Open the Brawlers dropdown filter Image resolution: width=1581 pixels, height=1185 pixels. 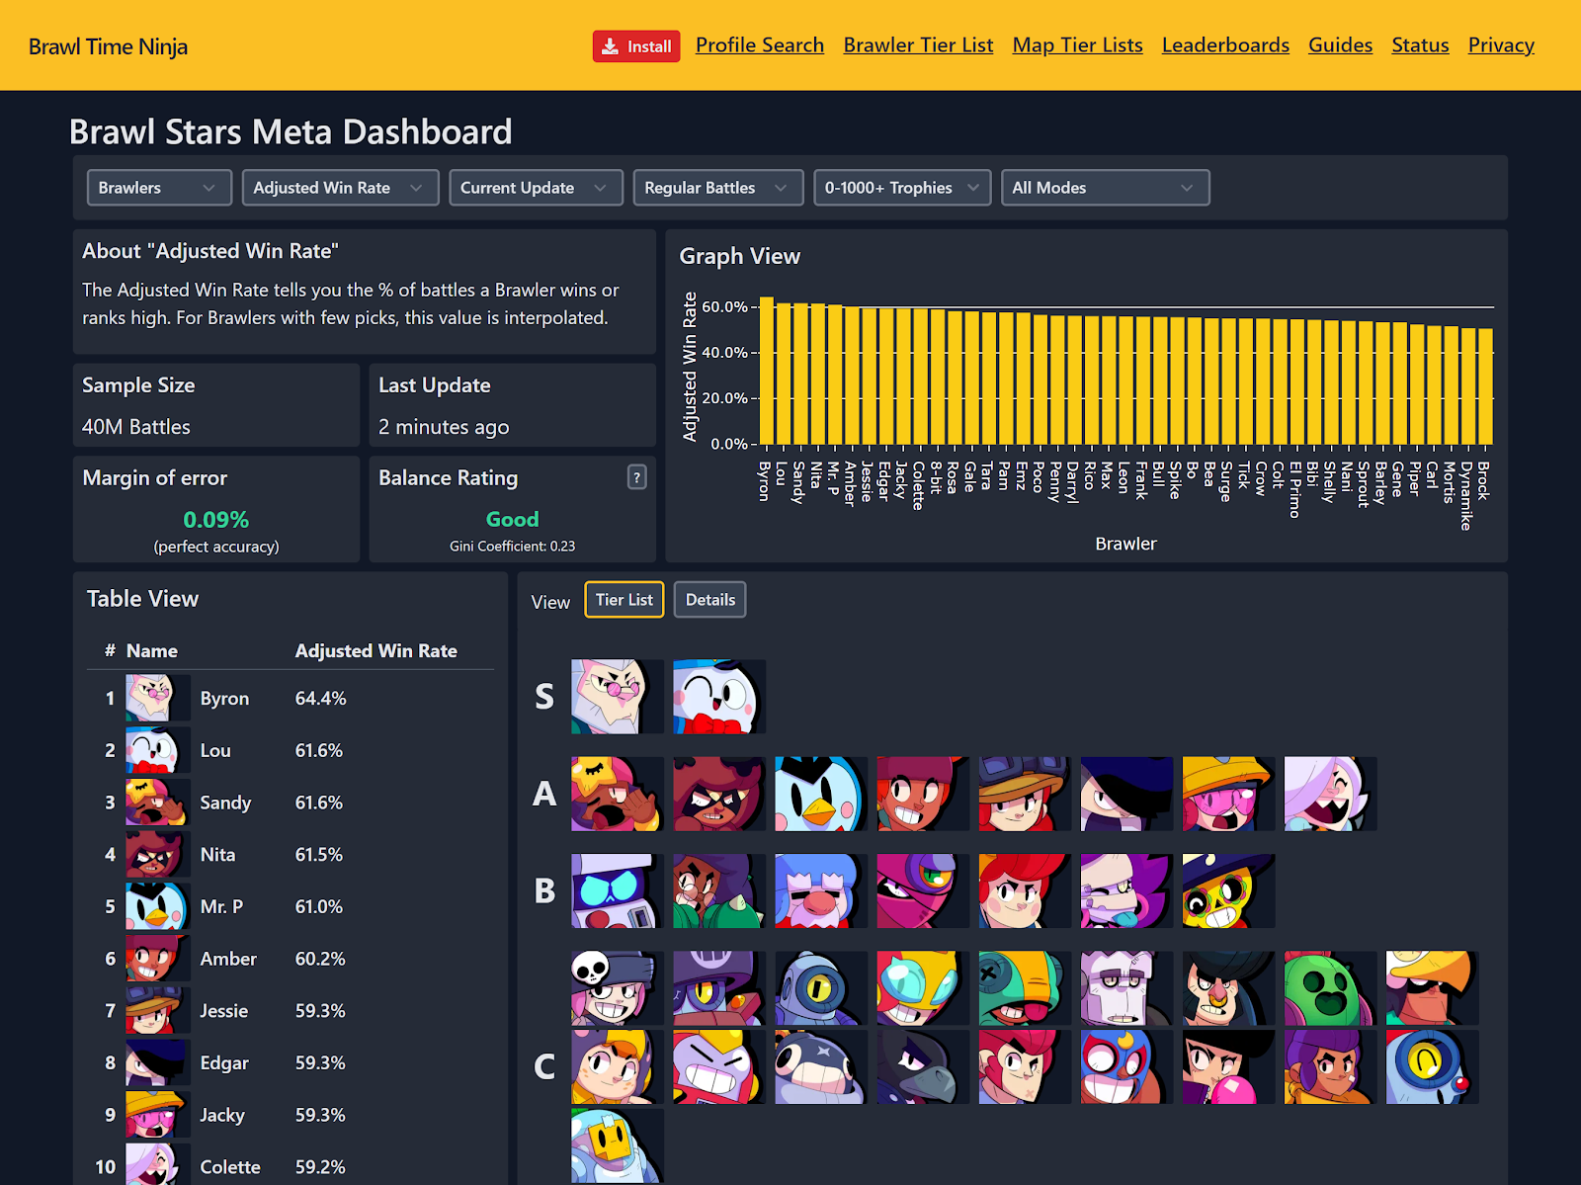(x=159, y=188)
